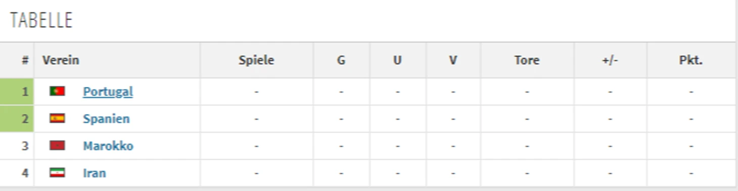Viewport: 738px width, 191px height.
Task: Click the Tore column header
Action: pos(527,60)
